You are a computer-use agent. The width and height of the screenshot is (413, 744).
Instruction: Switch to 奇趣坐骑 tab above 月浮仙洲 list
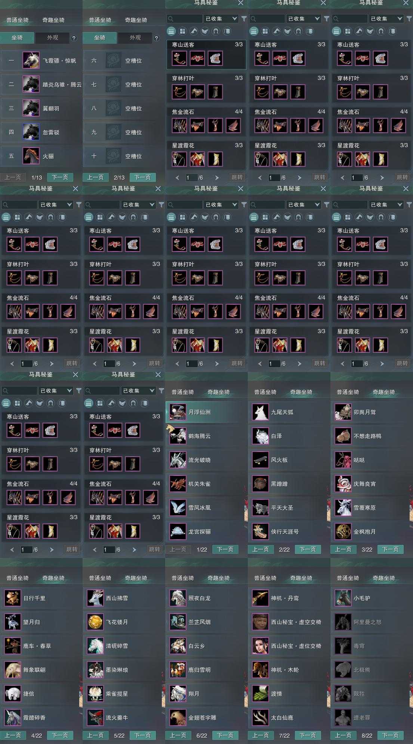click(x=219, y=392)
